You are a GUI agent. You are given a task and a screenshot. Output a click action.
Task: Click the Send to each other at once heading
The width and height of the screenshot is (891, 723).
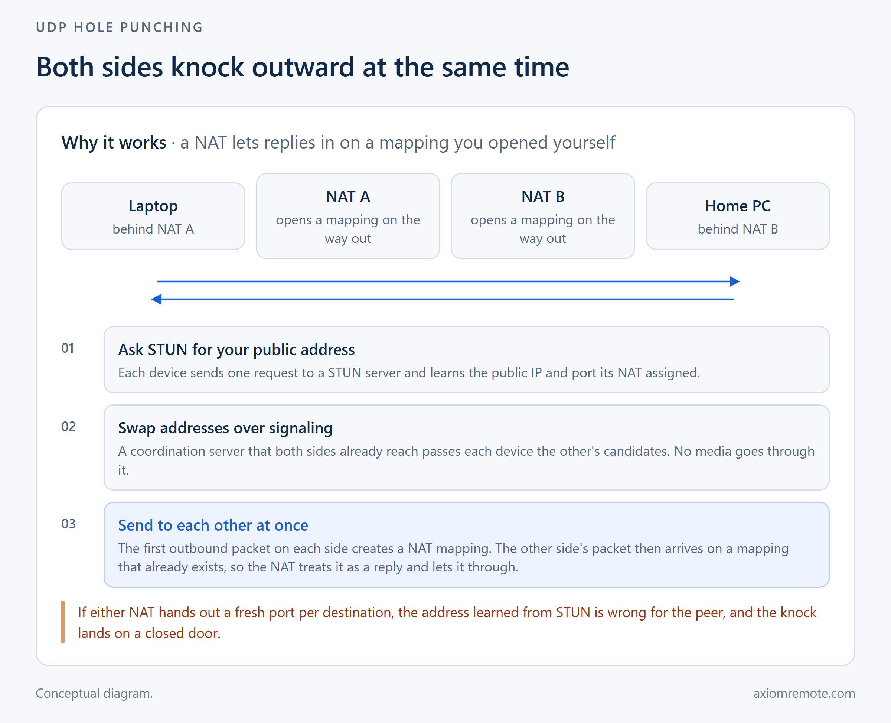click(213, 525)
